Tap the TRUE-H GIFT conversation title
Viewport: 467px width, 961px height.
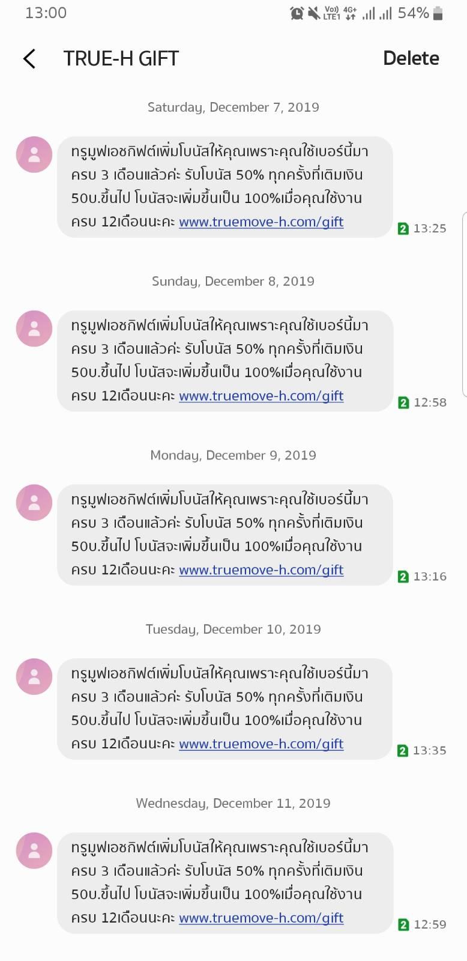(x=121, y=59)
